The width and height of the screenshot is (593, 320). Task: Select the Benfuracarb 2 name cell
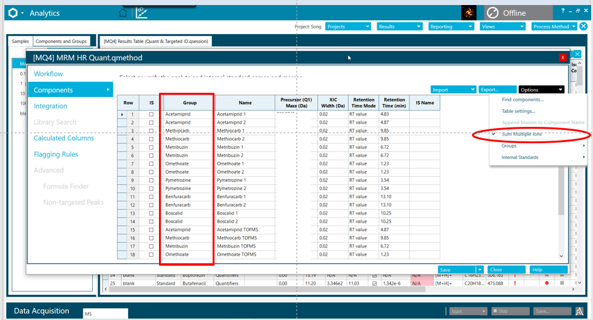[x=245, y=205]
